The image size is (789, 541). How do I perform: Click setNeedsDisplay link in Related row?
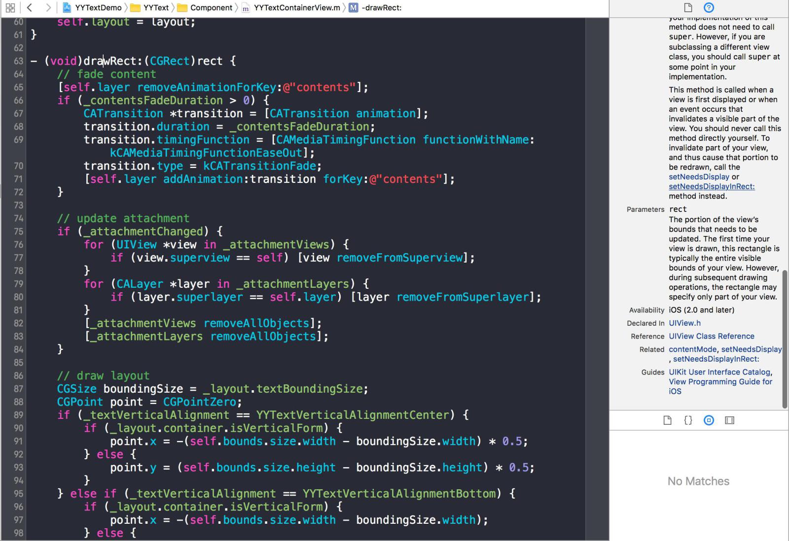tap(752, 349)
